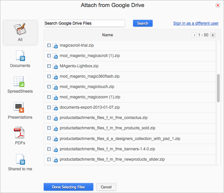Select the SpreadSheets label
The width and height of the screenshot is (224, 193).
20,91
